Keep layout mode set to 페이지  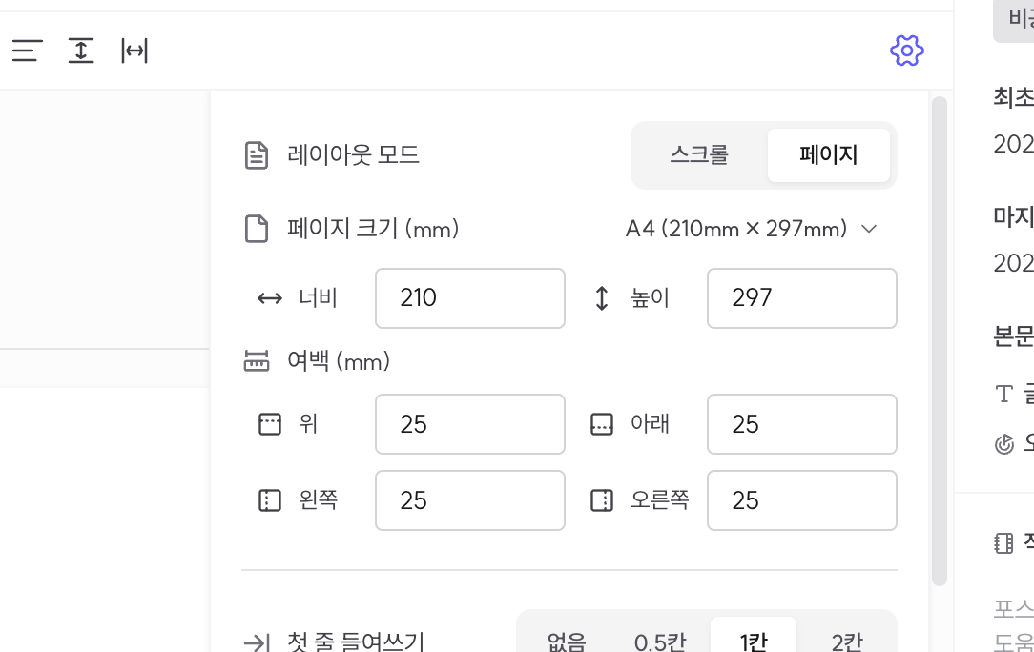[x=828, y=154]
